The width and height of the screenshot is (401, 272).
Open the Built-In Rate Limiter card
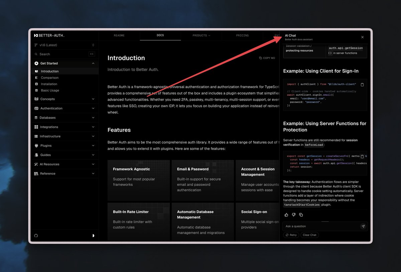pos(138,222)
